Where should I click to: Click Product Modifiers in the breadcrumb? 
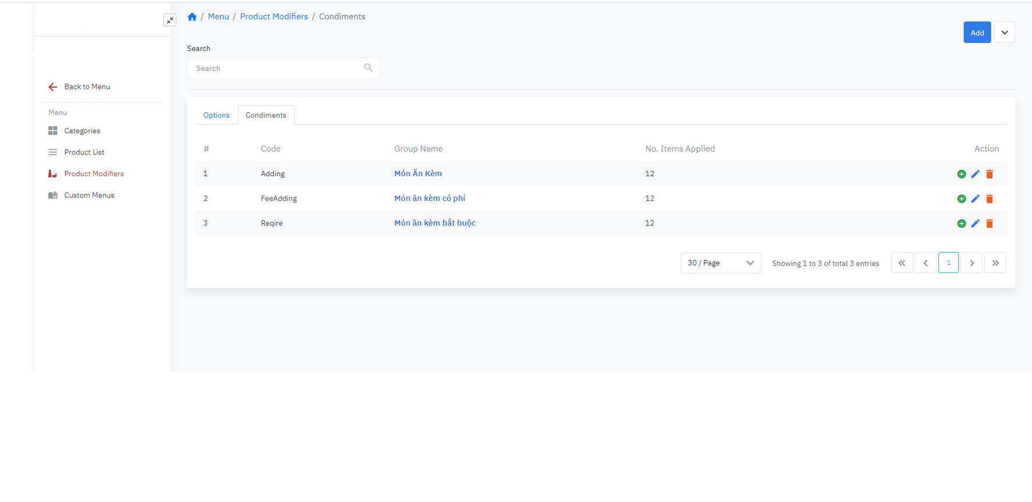click(274, 17)
